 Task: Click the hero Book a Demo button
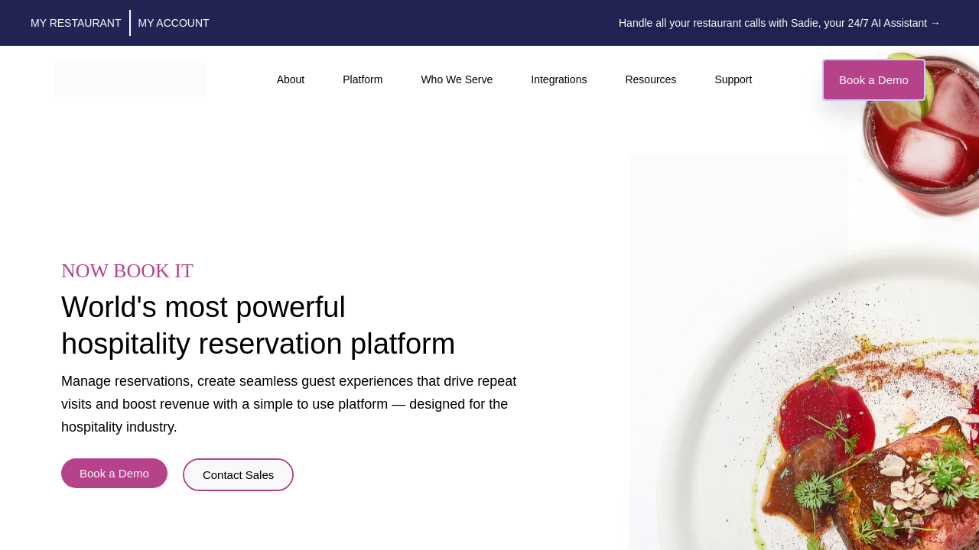114,473
